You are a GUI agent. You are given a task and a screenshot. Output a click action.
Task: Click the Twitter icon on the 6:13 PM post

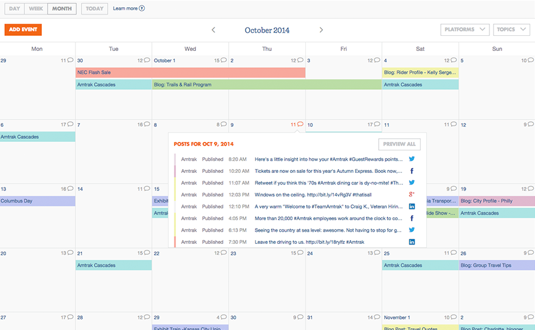coord(412,230)
